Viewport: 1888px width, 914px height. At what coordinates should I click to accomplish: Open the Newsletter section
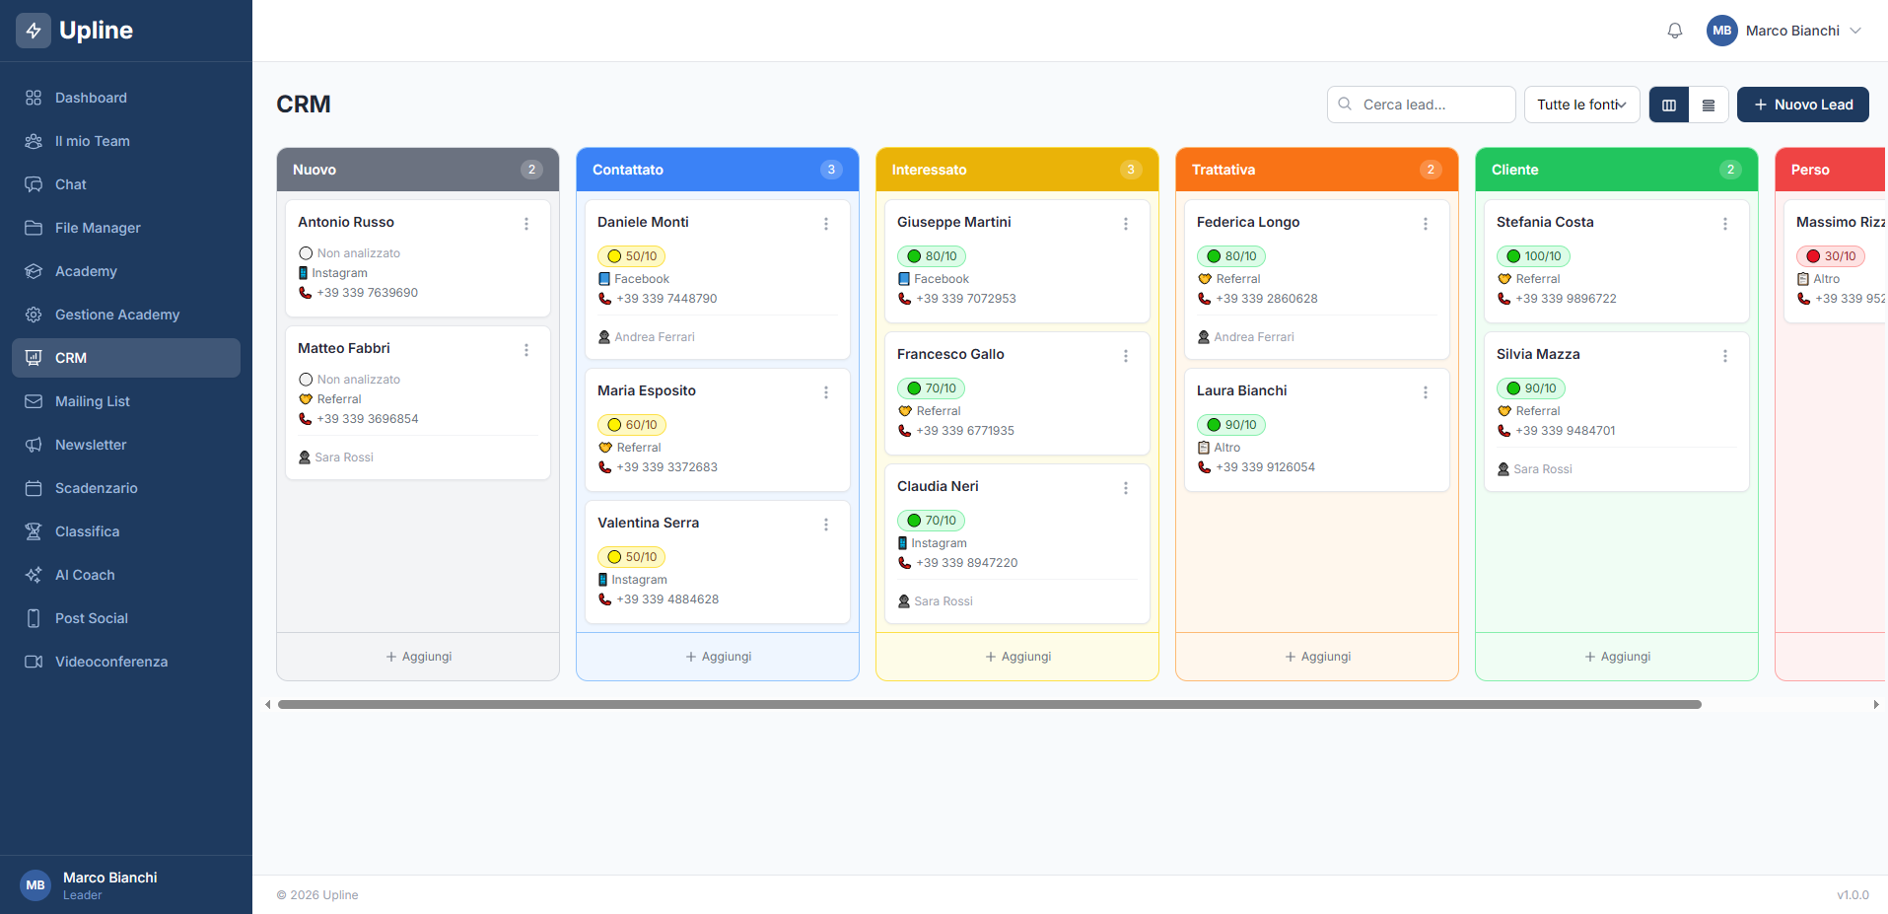90,445
